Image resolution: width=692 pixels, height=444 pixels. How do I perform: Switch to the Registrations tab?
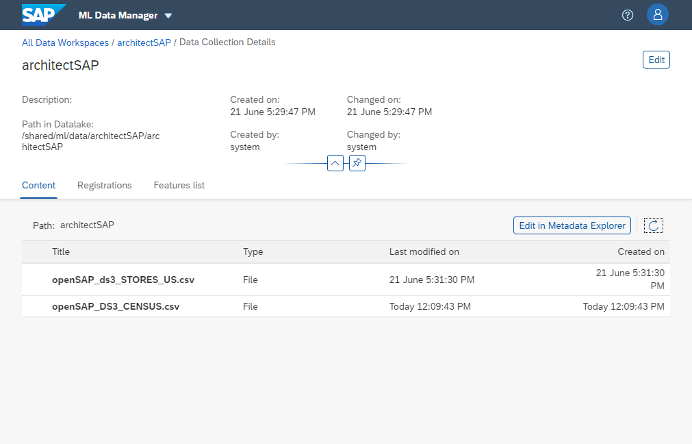[x=104, y=185]
